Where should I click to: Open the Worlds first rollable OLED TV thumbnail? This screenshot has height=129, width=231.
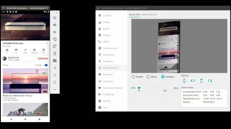click(x=25, y=81)
